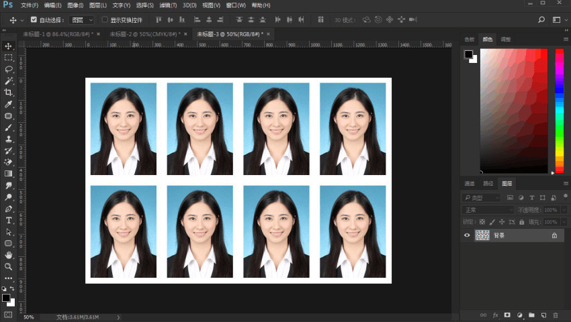Enable the 显示变换控件 checkbox
571x322 pixels.
pyautogui.click(x=105, y=20)
